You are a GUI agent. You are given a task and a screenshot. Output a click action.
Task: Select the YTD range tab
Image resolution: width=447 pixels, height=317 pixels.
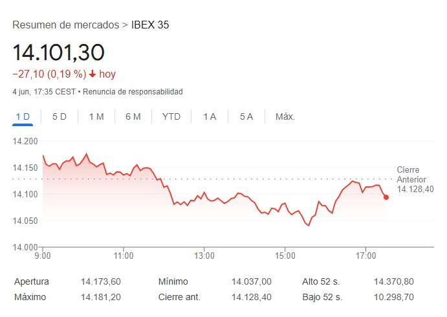click(171, 116)
